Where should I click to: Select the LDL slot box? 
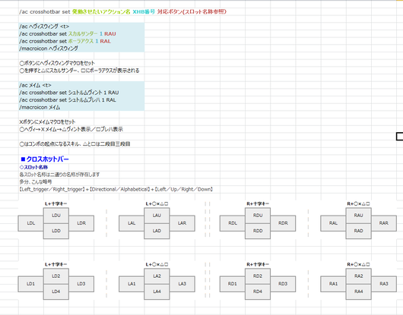(31, 223)
